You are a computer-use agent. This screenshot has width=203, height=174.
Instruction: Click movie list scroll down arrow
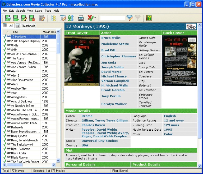coord(58,161)
